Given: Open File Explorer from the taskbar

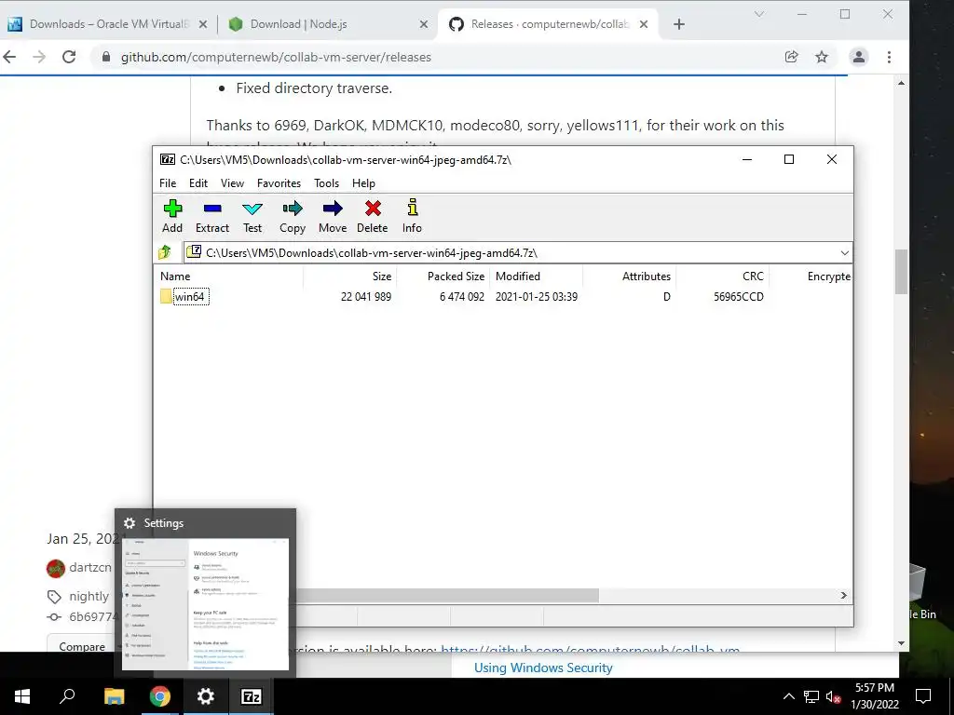Looking at the screenshot, I should (114, 696).
